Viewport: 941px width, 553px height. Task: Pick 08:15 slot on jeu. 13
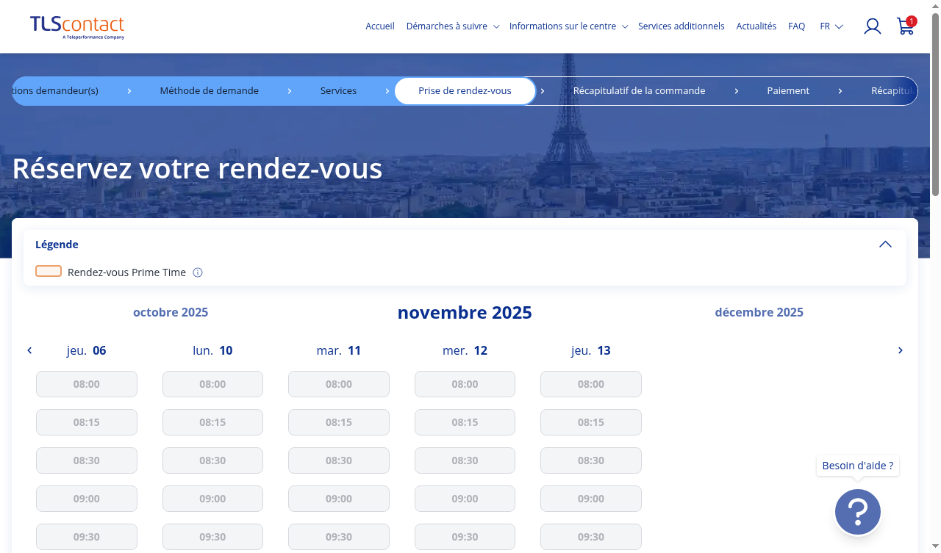click(591, 422)
